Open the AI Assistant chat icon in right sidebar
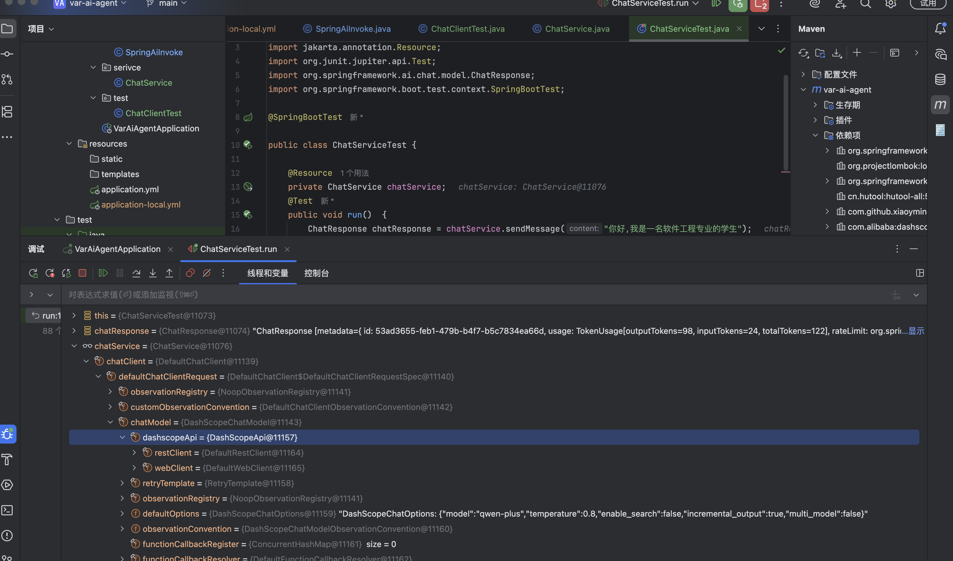Viewport: 953px width, 561px height. (940, 54)
